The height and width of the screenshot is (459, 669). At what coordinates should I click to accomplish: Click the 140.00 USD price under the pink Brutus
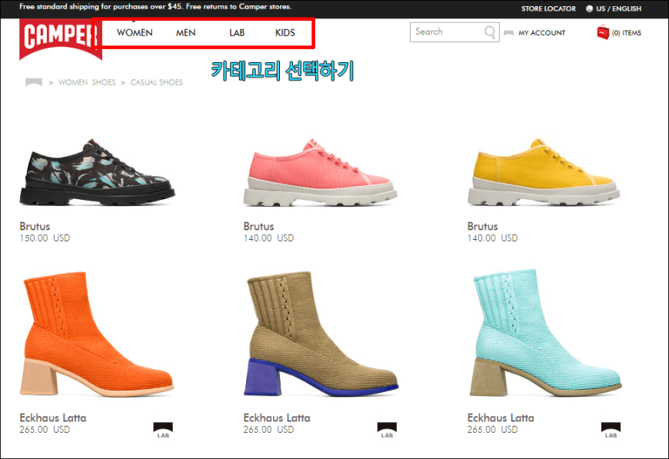click(269, 238)
